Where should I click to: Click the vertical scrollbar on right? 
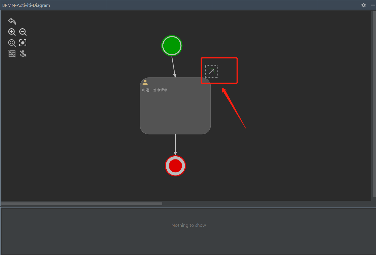coord(374,104)
